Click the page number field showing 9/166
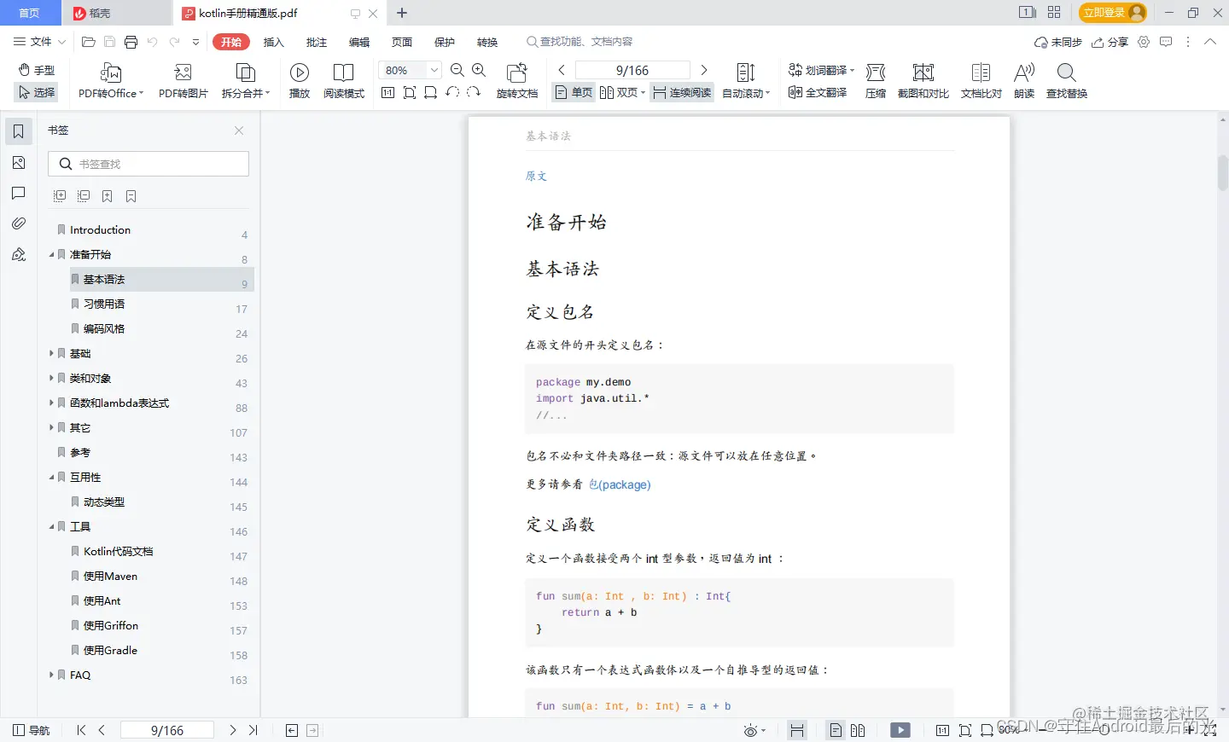 click(x=632, y=70)
